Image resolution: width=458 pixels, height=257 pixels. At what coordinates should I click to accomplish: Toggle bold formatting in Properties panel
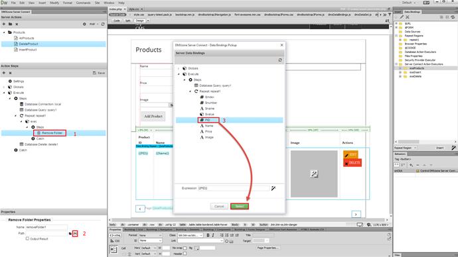click(208, 235)
